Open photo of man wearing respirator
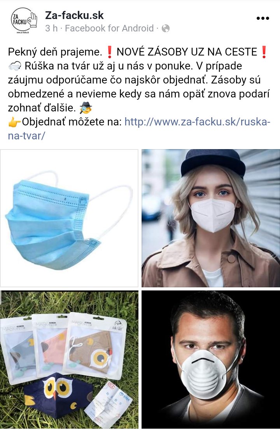The width and height of the screenshot is (280, 431). click(x=211, y=360)
